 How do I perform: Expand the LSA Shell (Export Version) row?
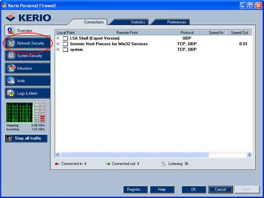coord(58,38)
